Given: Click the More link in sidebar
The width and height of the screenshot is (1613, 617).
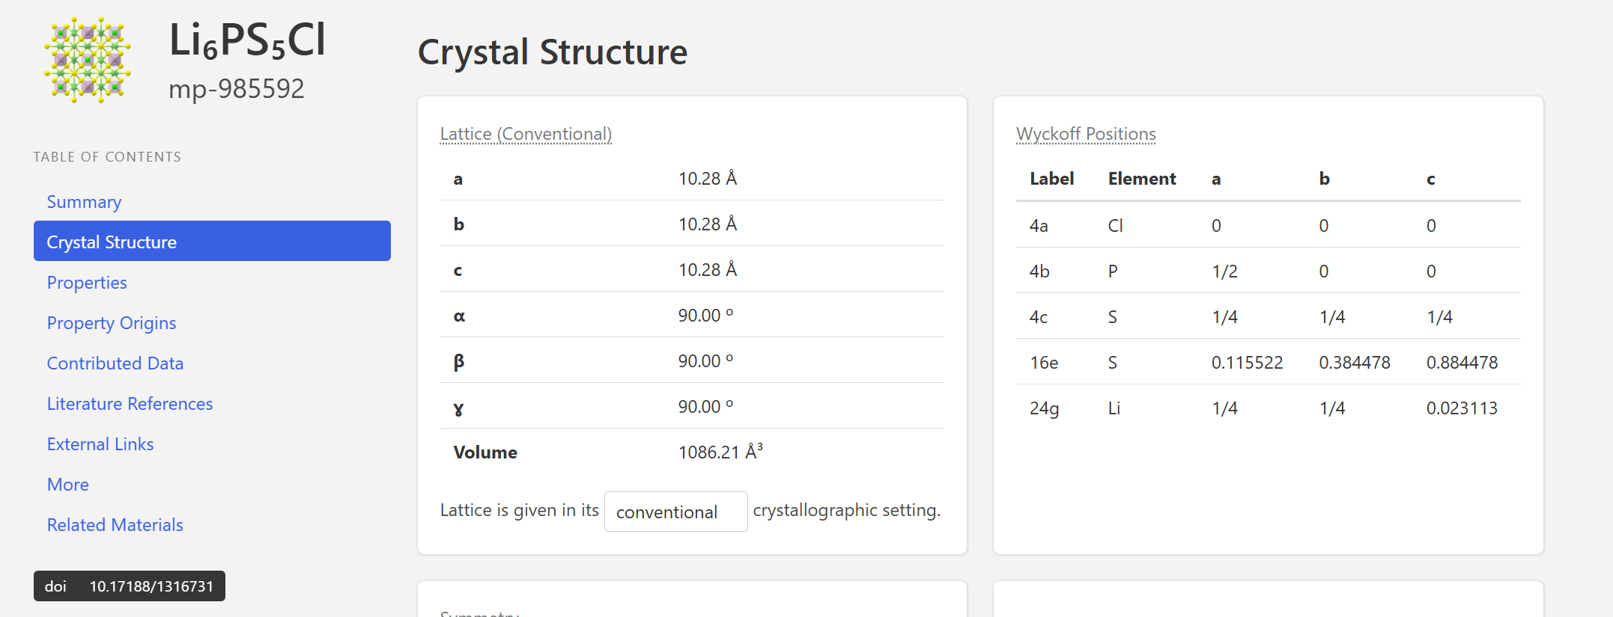Looking at the screenshot, I should click(68, 485).
